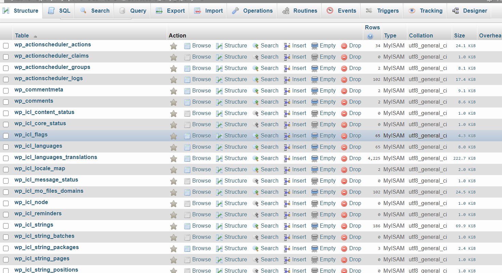Open the Export tab
Viewport: 502px width, 273px height.
coord(170,11)
